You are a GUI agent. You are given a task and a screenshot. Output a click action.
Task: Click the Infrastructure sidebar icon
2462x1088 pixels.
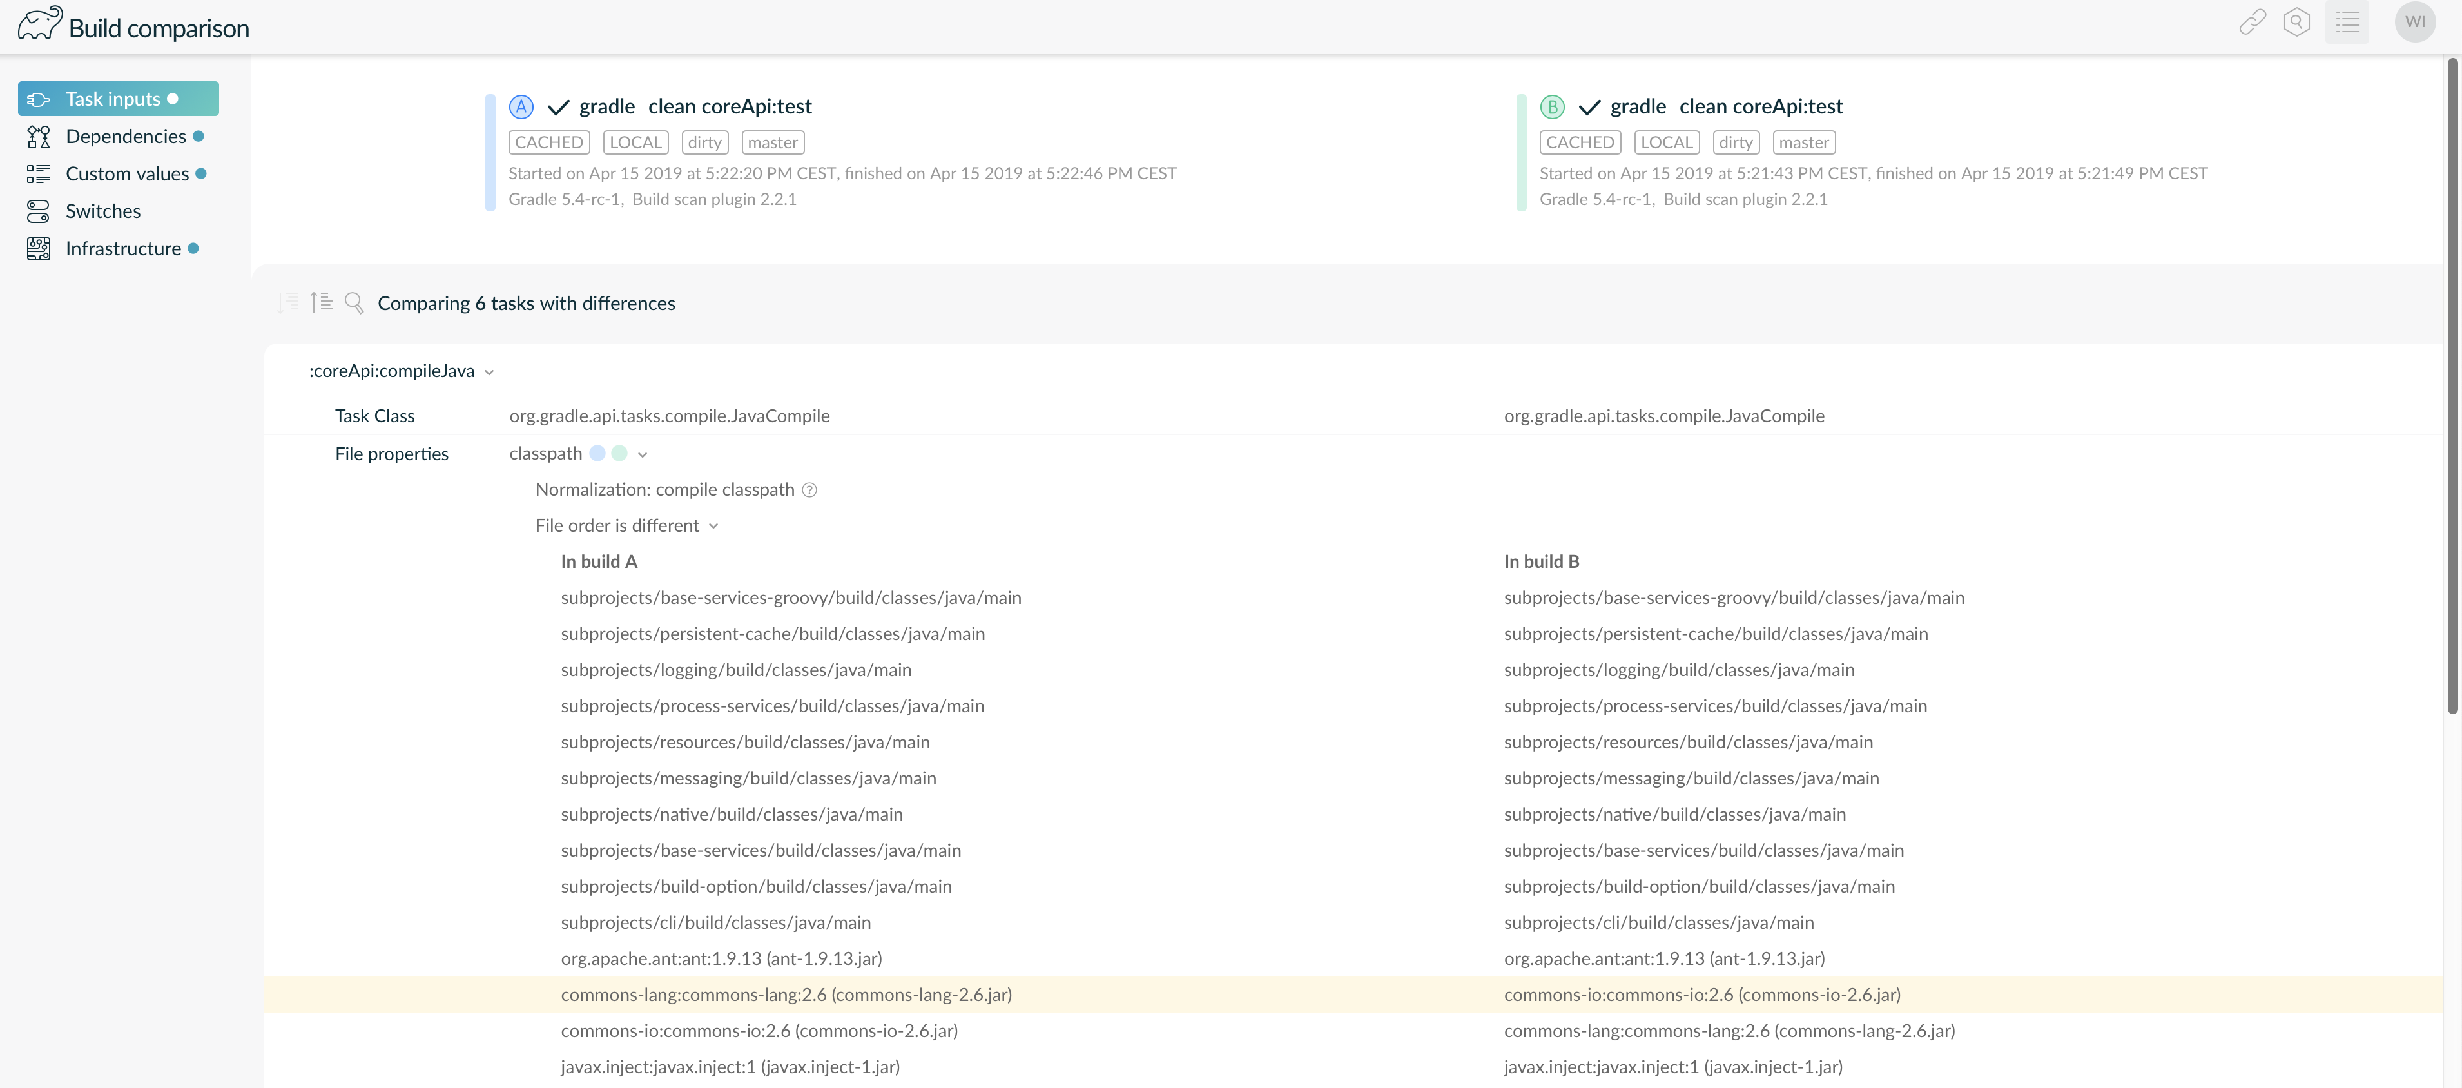tap(38, 248)
